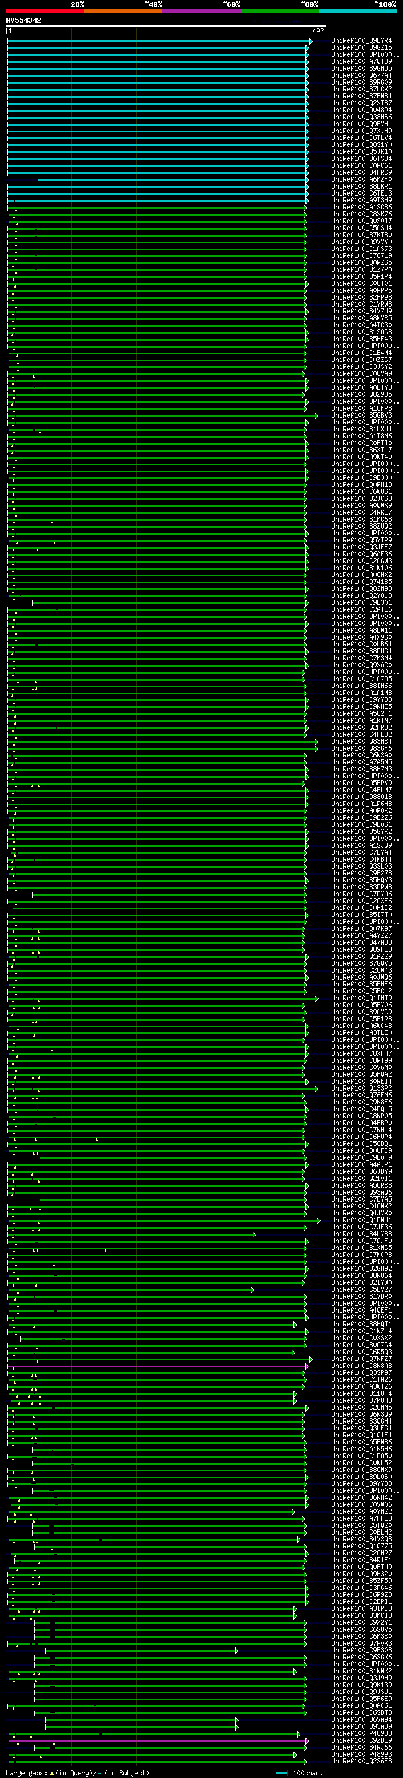This screenshot has width=403, height=1778.
Task: Open the AV554342 query sequence label
Action: click(x=23, y=20)
